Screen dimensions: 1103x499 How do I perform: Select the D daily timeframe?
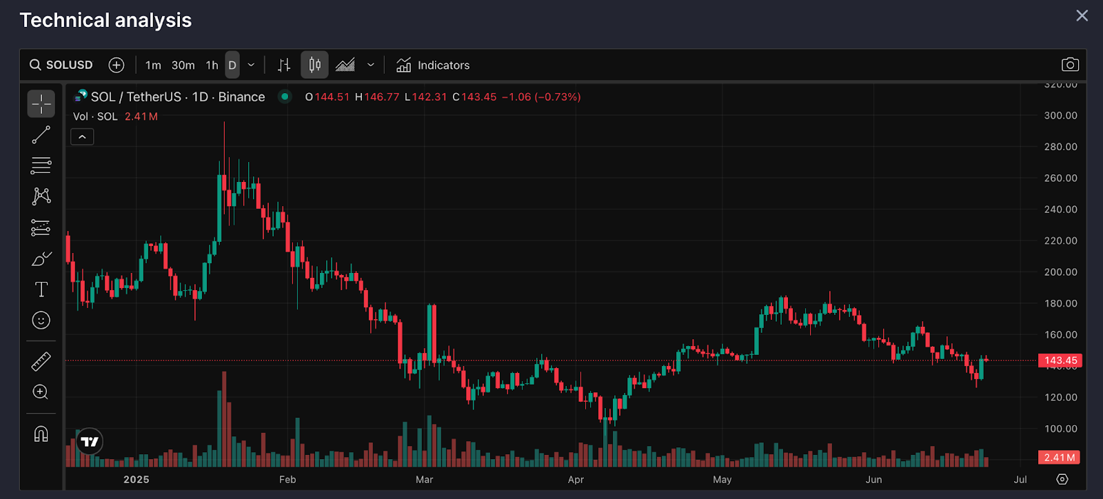(x=232, y=65)
